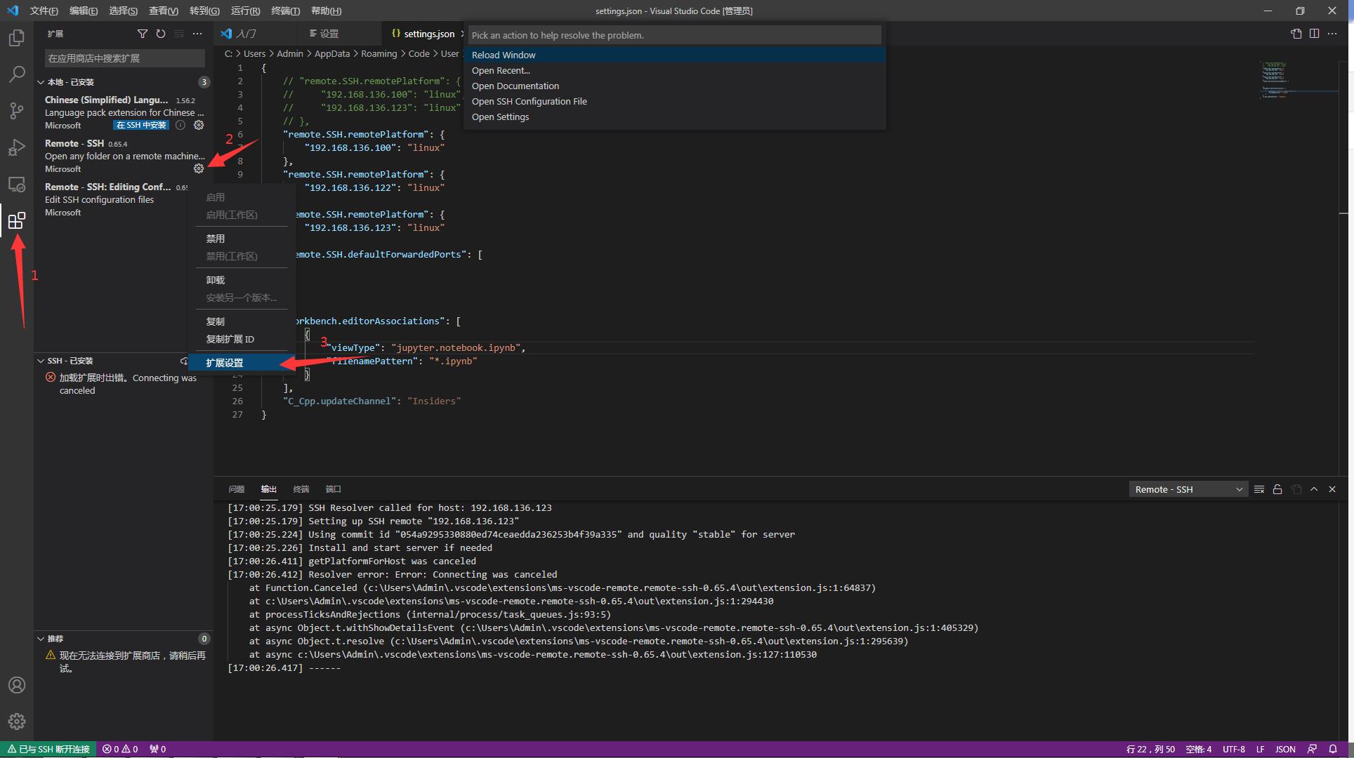Open the Accounts icon in activity bar
Screen dimensions: 1354x758
17,685
